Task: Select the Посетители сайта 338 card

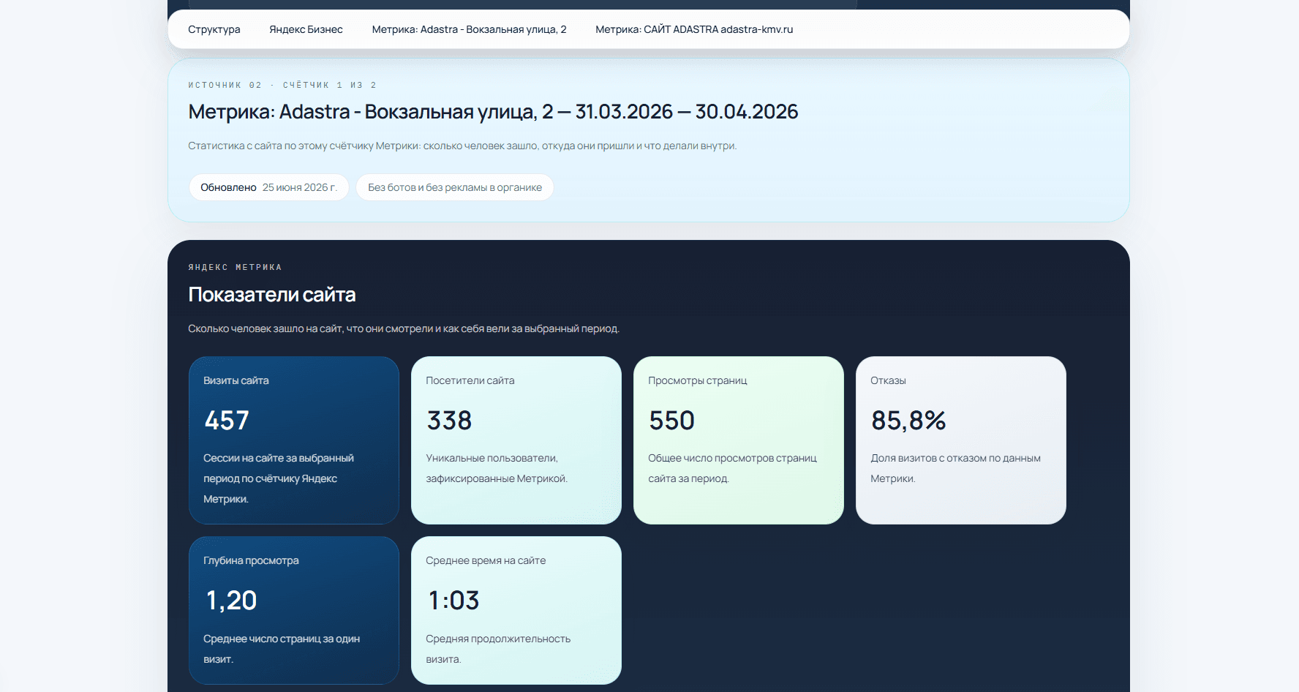Action: click(516, 440)
